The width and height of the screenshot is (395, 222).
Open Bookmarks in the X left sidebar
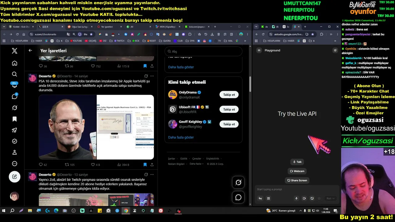pyautogui.click(x=15, y=119)
